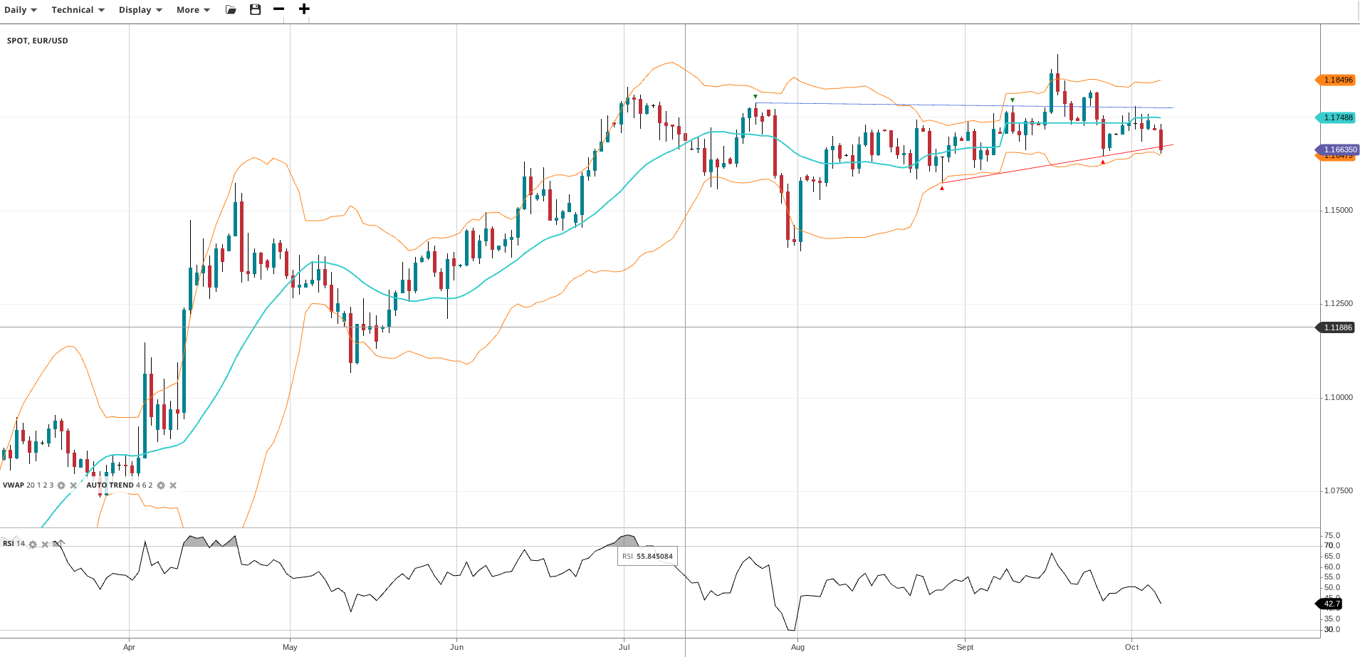
Task: Click the 1.17488 teal price tag
Action: 1337,117
